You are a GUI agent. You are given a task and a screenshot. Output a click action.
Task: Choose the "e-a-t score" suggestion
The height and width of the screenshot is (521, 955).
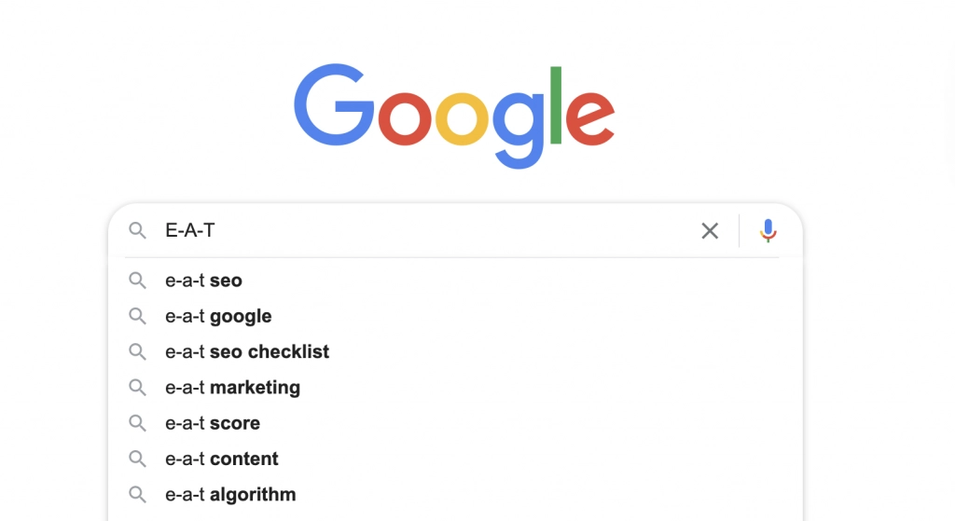coord(455,423)
